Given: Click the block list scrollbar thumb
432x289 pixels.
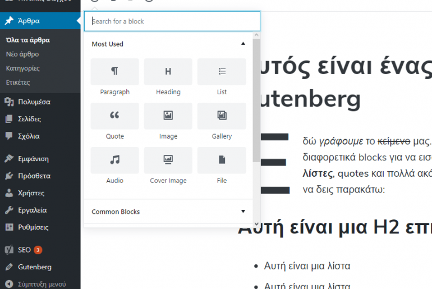Looking at the screenshot, I should click(x=256, y=100).
